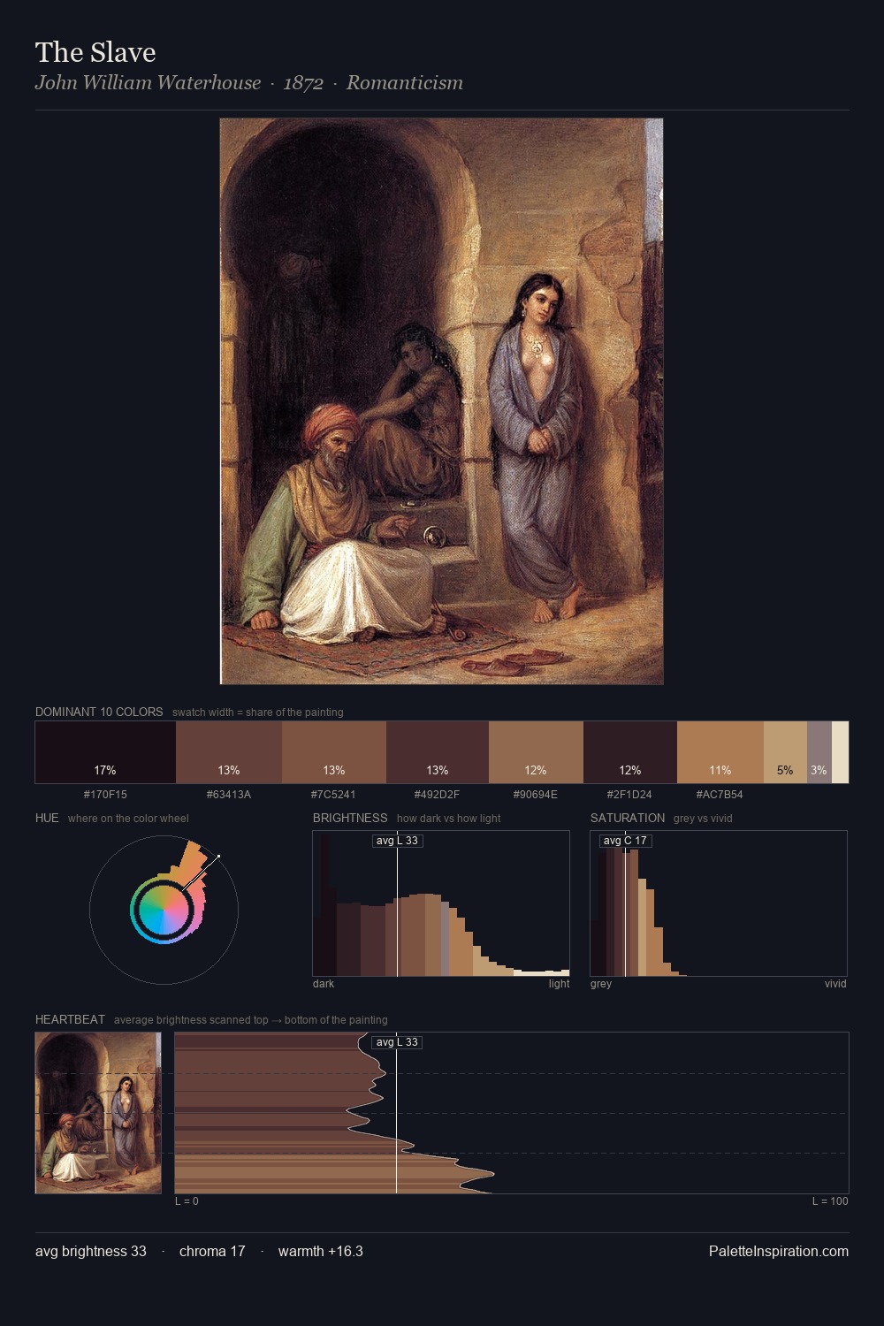Screen dimensions: 884x1326
Task: Click the hex code #90694E text
Action: tap(536, 795)
